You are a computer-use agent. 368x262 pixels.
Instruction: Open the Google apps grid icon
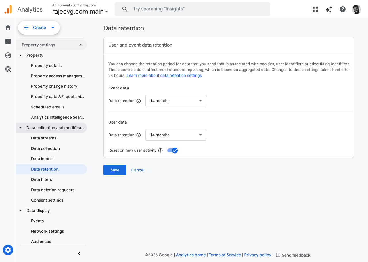click(x=315, y=9)
